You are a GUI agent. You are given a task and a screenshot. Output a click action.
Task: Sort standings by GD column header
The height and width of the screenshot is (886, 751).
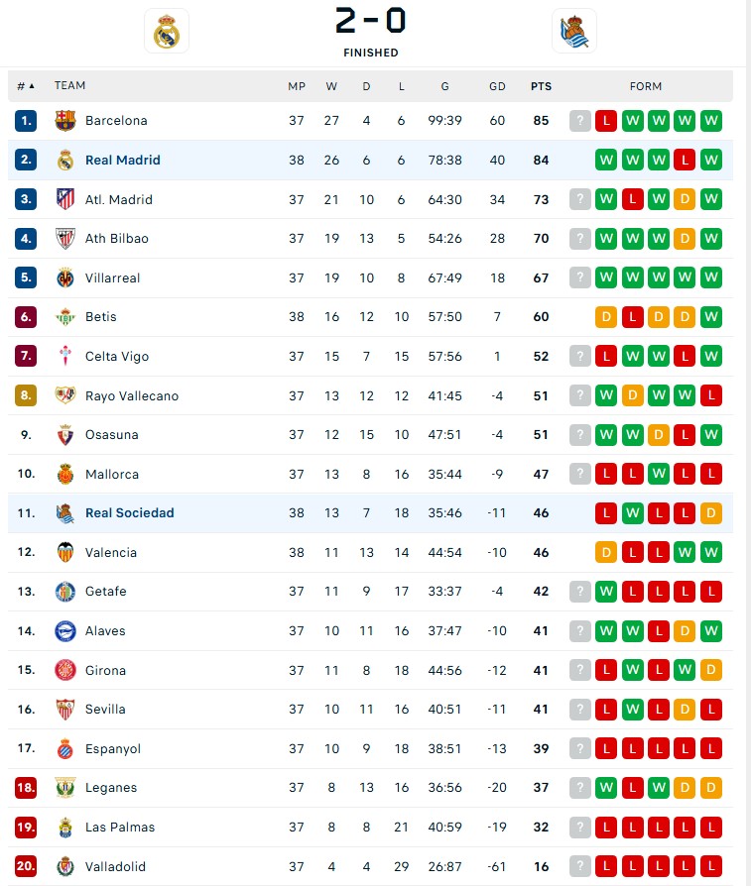(x=497, y=86)
